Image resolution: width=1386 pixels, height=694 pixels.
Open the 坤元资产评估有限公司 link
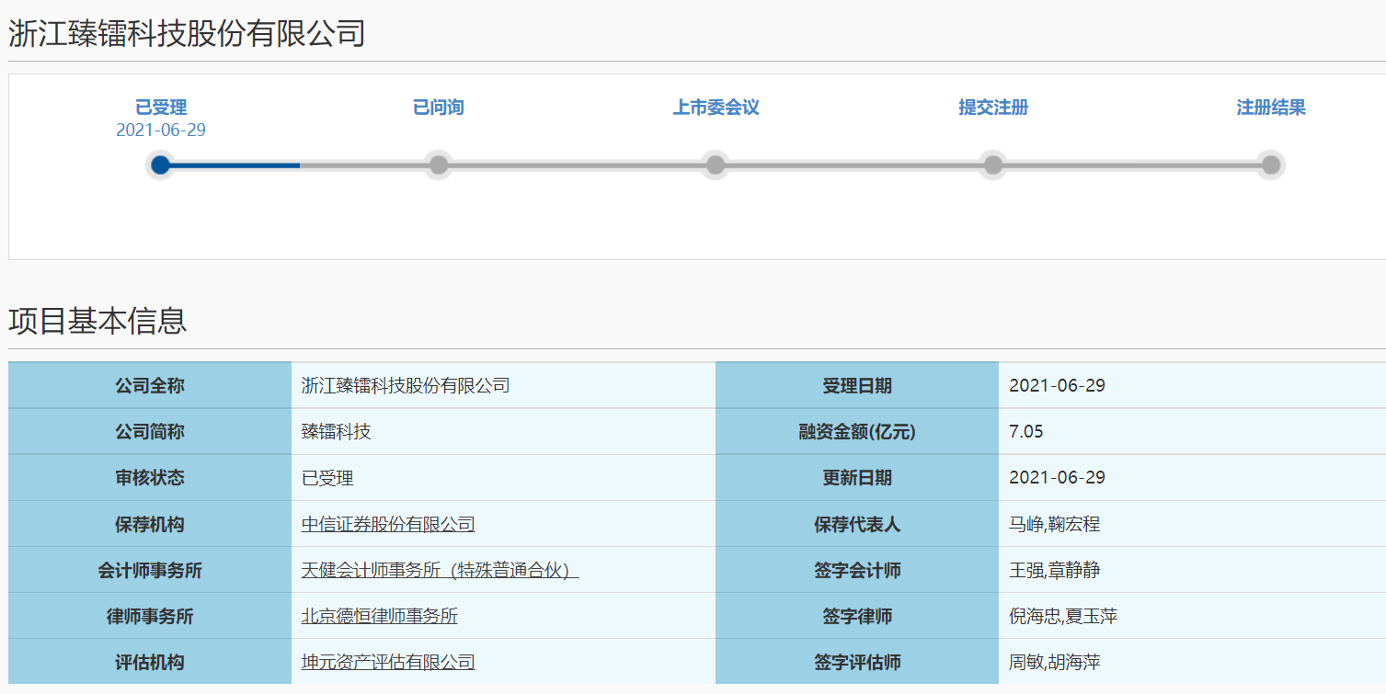[x=388, y=663]
